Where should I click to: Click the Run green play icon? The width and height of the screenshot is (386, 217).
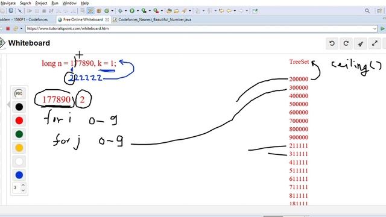(x=132, y=11)
